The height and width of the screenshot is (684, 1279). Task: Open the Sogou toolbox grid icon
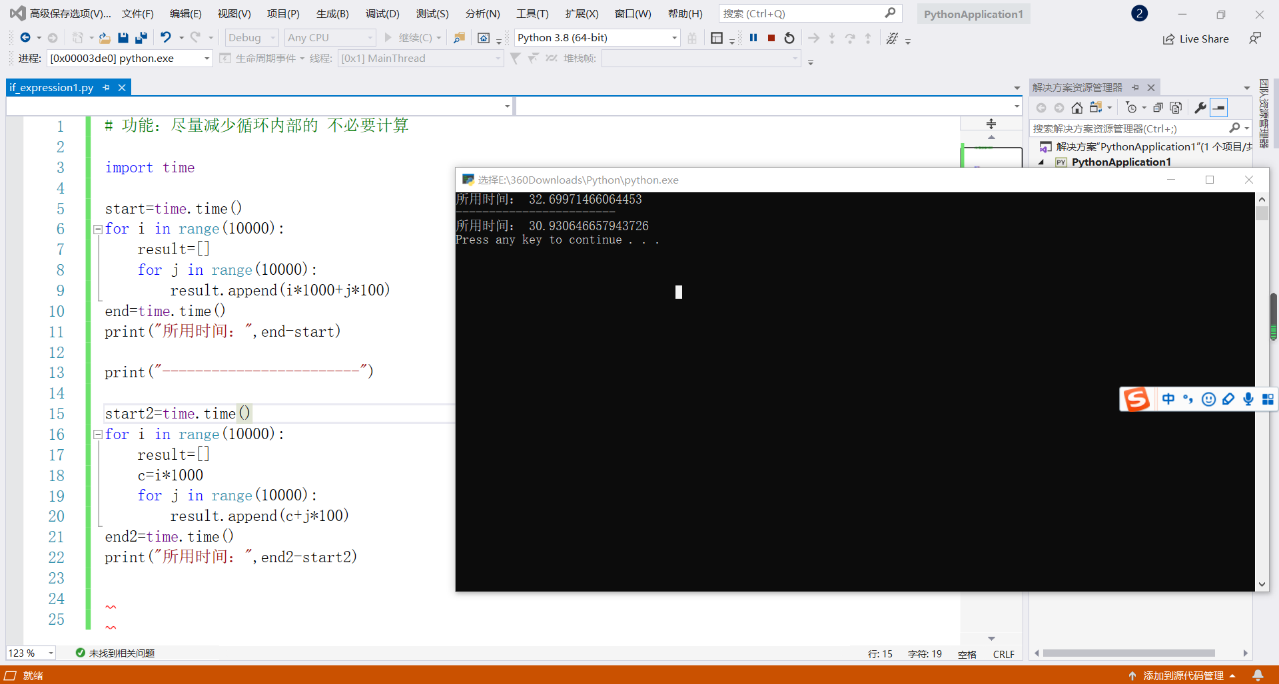(1268, 399)
